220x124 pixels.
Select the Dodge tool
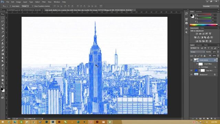pos(2,61)
